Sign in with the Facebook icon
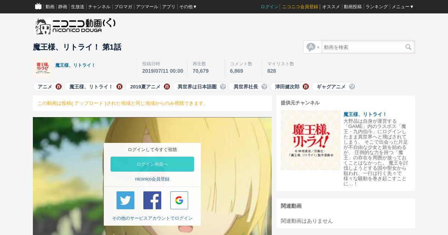This screenshot has width=448, height=235. (152, 200)
